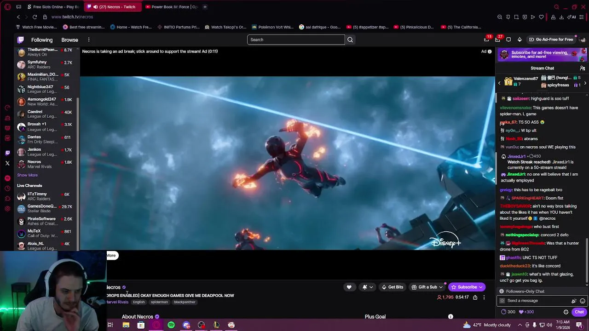Follow with the heart button
This screenshot has height=331, width=589.
click(349, 287)
